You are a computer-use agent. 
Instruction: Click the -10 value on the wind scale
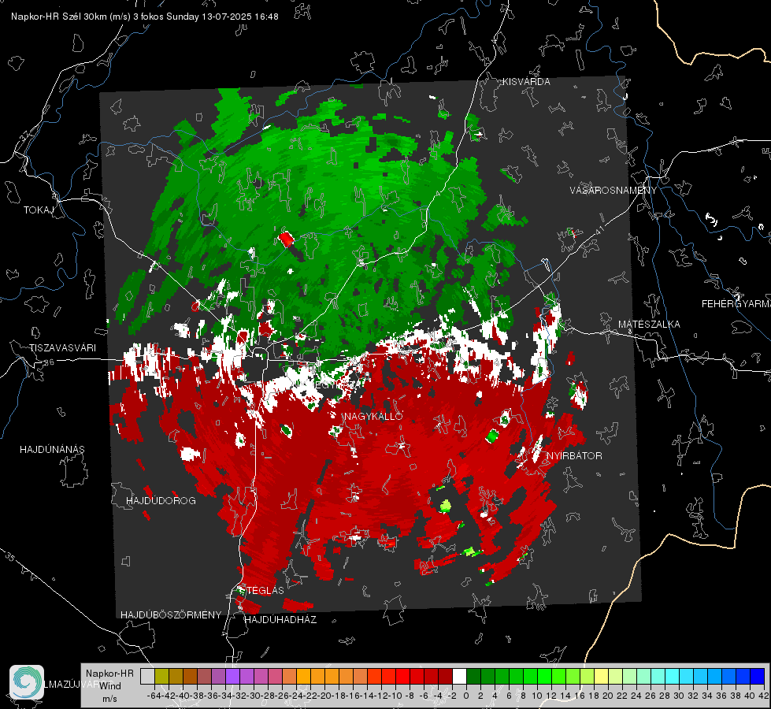tap(395, 696)
